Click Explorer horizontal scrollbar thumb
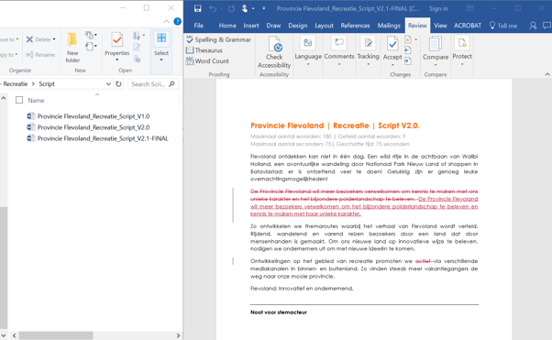The height and width of the screenshot is (340, 552). 56,335
